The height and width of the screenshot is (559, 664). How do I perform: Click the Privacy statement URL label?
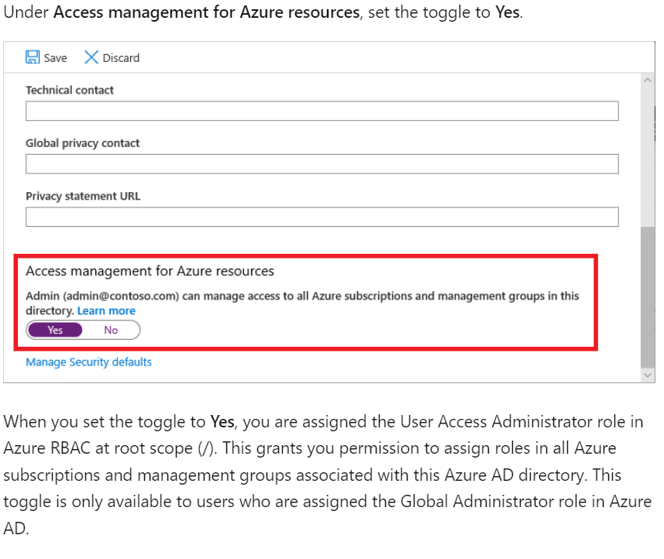pos(83,197)
